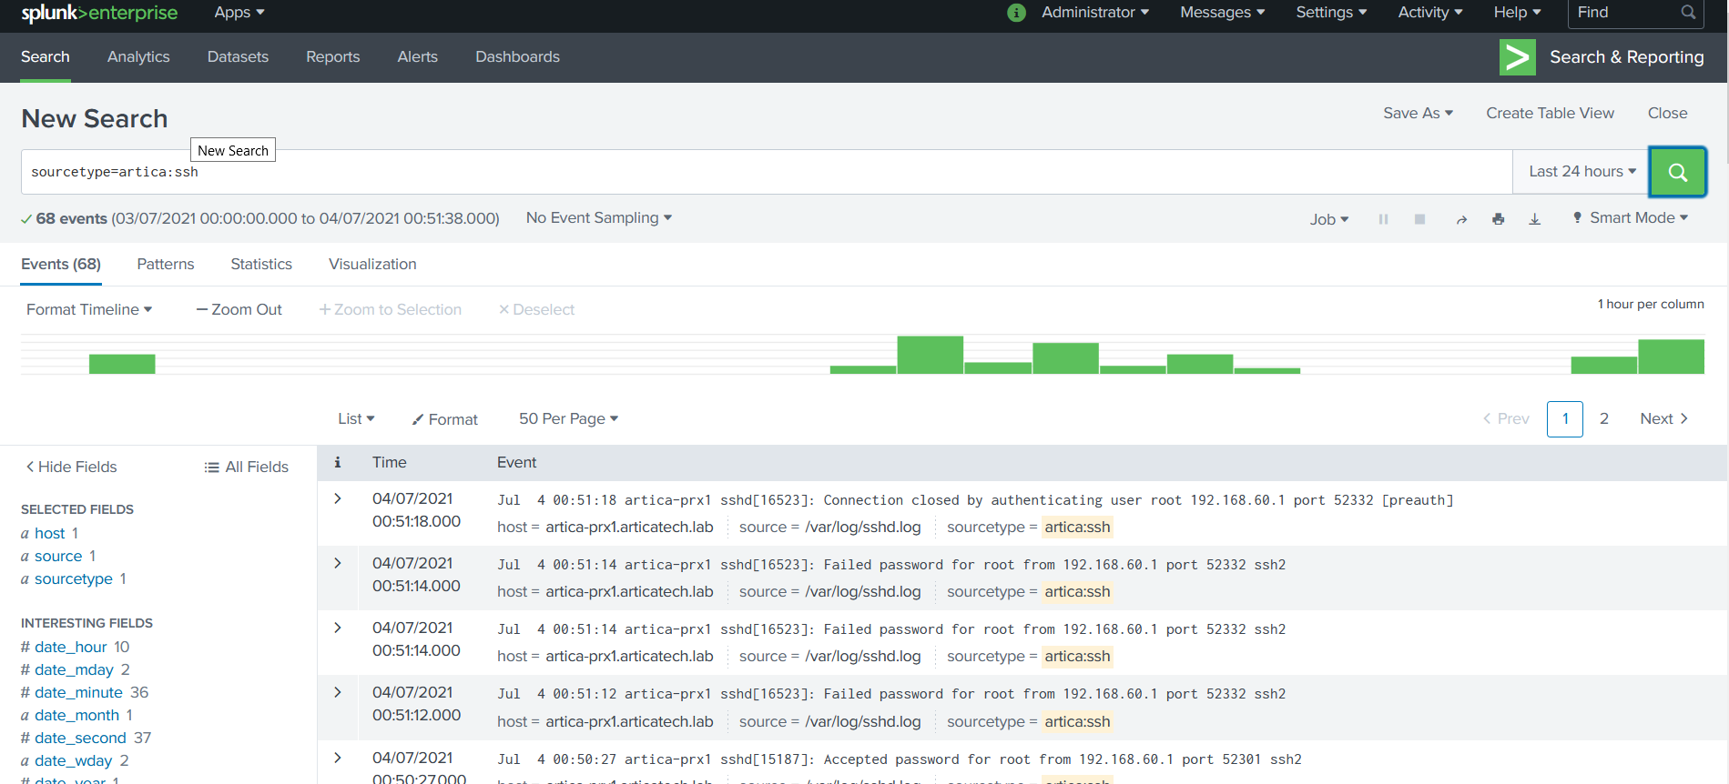Click the green info status icon near Administrator
Viewport: 1729px width, 784px height.
1016,13
